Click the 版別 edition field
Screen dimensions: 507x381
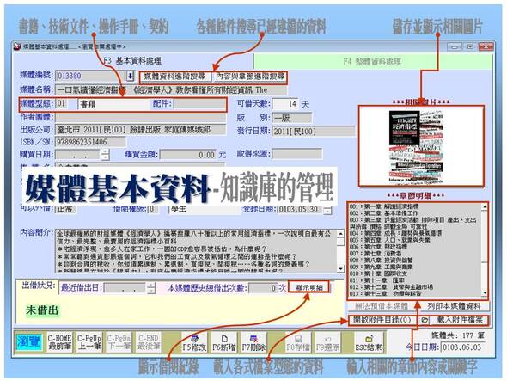point(292,118)
